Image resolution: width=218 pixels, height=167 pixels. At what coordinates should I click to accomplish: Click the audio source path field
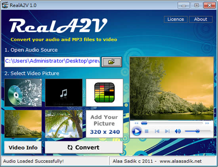(52, 62)
